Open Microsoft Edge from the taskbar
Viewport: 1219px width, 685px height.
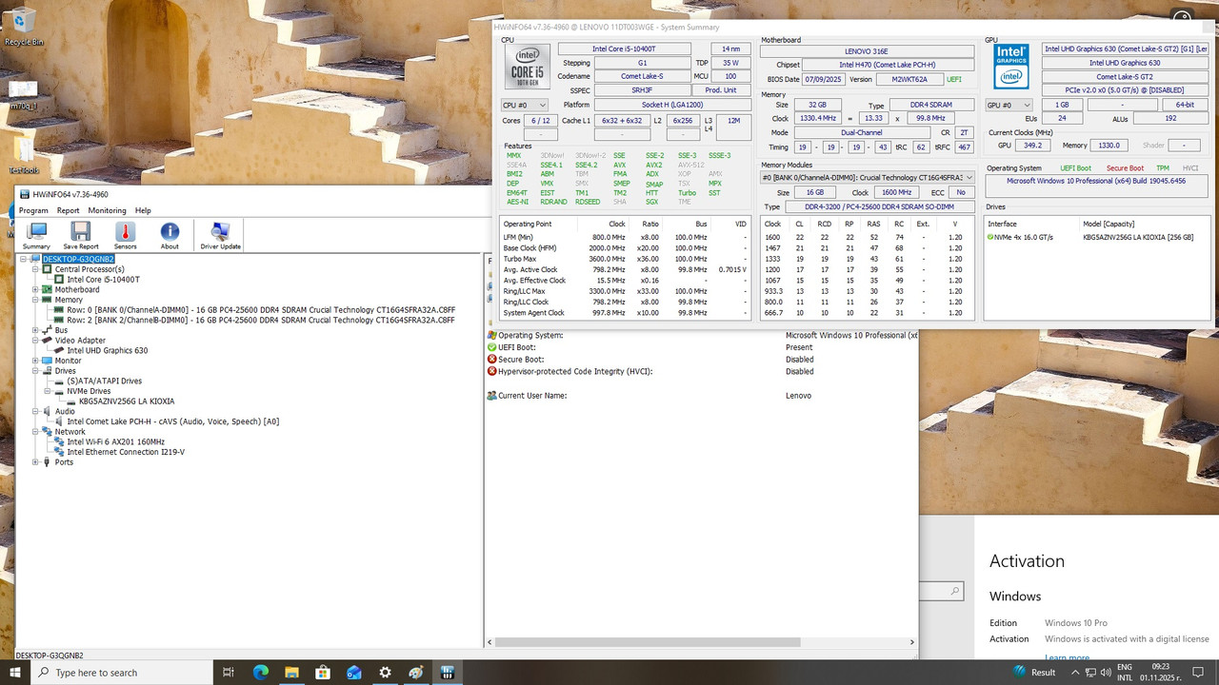click(260, 673)
